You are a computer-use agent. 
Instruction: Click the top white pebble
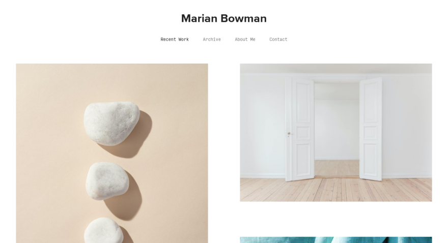(111, 123)
